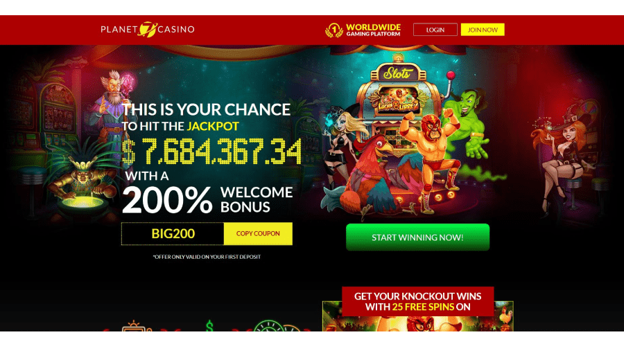Copy the coupon with COPY COUPON
Viewport: 624px width, 346px height.
(258, 234)
